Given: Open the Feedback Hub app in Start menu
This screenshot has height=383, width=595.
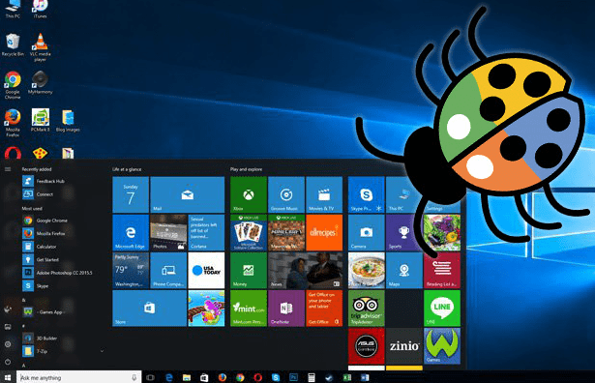Looking at the screenshot, I should pyautogui.click(x=44, y=181).
